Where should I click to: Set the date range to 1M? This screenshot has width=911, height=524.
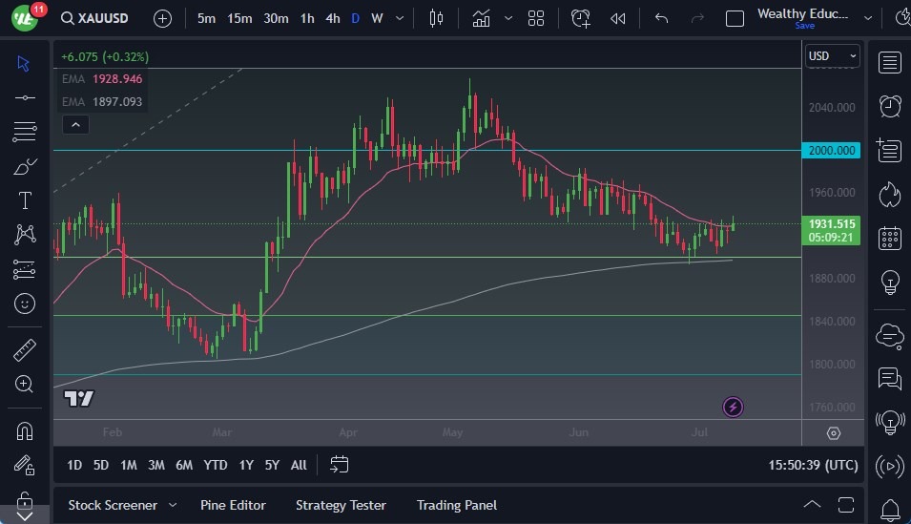tap(129, 465)
